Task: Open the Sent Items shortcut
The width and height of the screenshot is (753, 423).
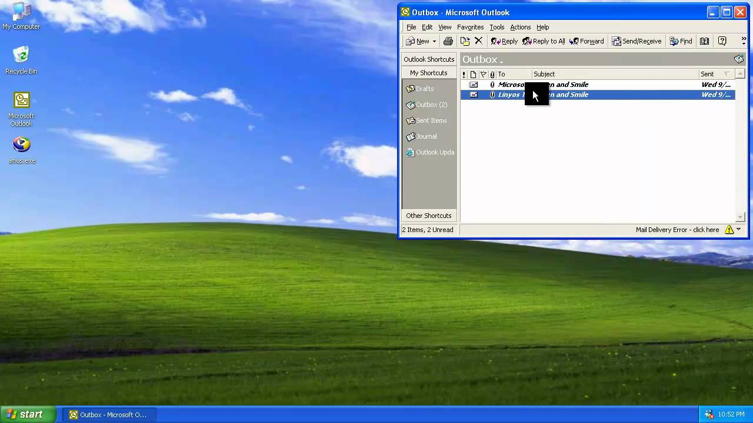Action: (427, 120)
